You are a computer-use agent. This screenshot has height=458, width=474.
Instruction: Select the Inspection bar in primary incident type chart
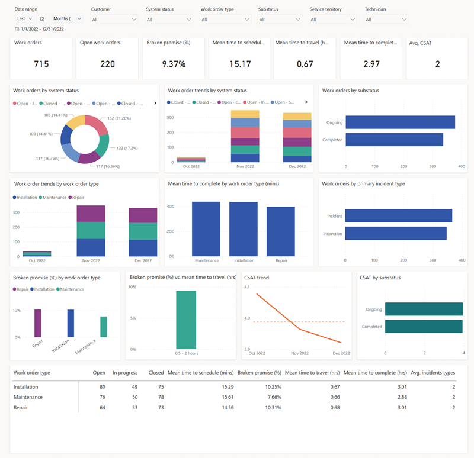point(396,233)
